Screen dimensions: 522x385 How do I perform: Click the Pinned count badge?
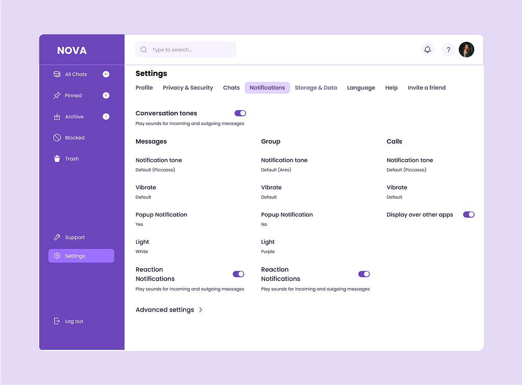[106, 95]
